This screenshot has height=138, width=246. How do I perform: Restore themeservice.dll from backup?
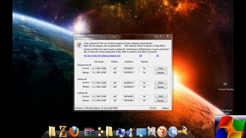(161, 72)
